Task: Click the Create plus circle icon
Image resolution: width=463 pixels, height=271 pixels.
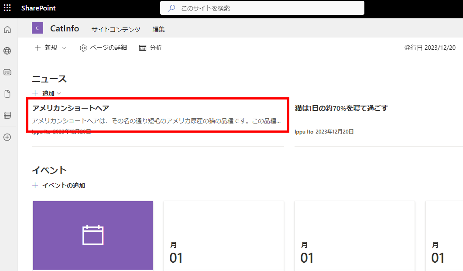Action: pos(7,137)
